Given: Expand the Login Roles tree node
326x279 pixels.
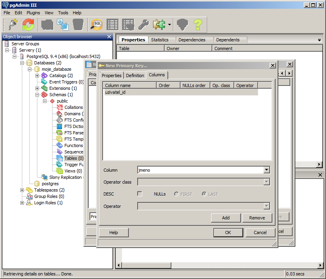Looking at the screenshot, I should (22, 203).
